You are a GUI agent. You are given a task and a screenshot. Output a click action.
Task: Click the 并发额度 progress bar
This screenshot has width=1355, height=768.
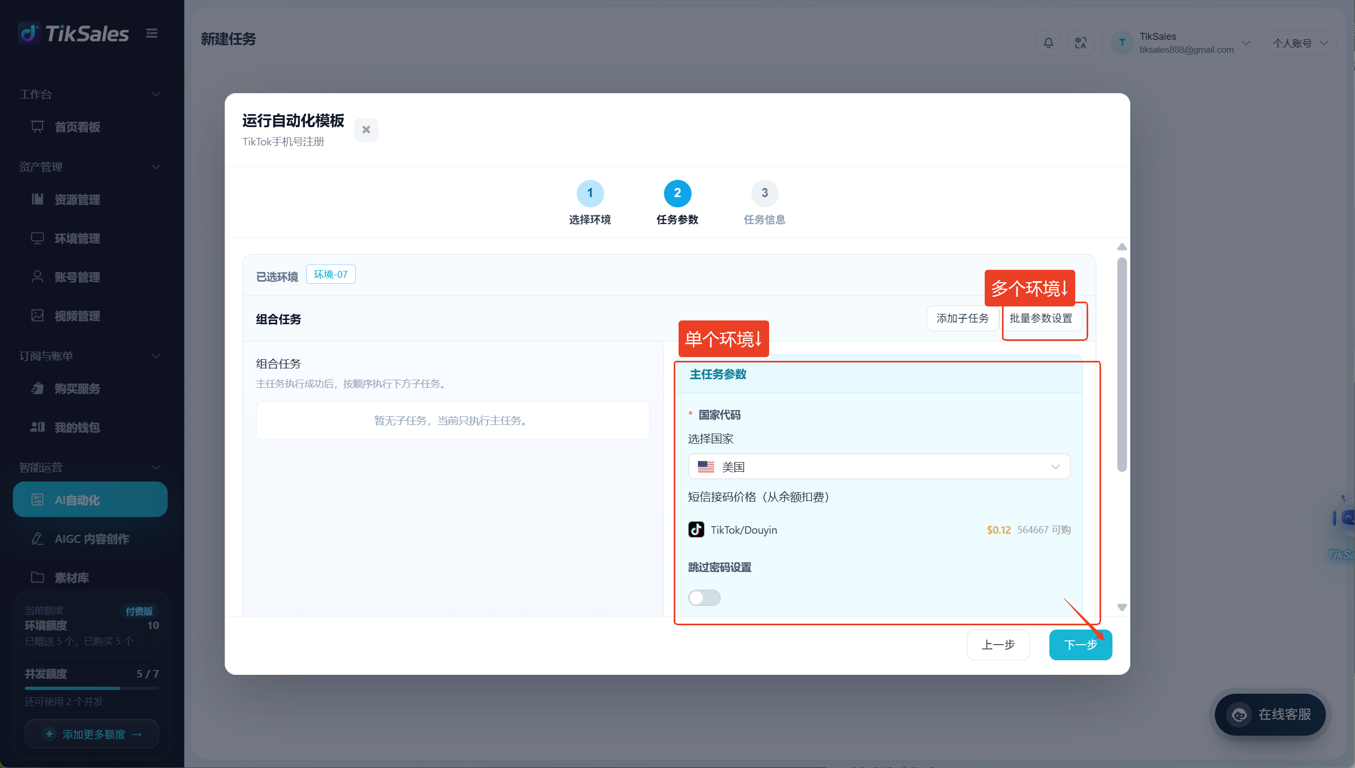(x=92, y=688)
